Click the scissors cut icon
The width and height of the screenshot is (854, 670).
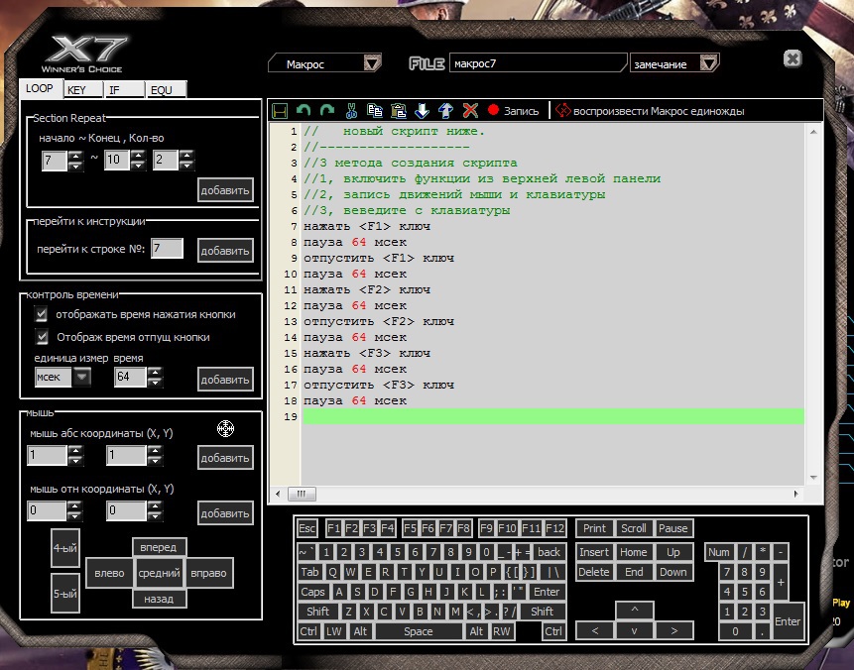pyautogui.click(x=351, y=111)
